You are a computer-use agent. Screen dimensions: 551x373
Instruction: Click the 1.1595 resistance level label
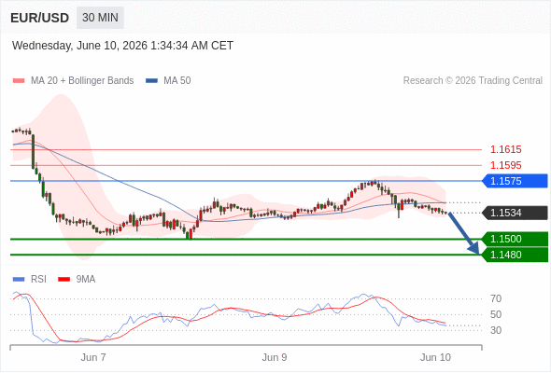505,165
